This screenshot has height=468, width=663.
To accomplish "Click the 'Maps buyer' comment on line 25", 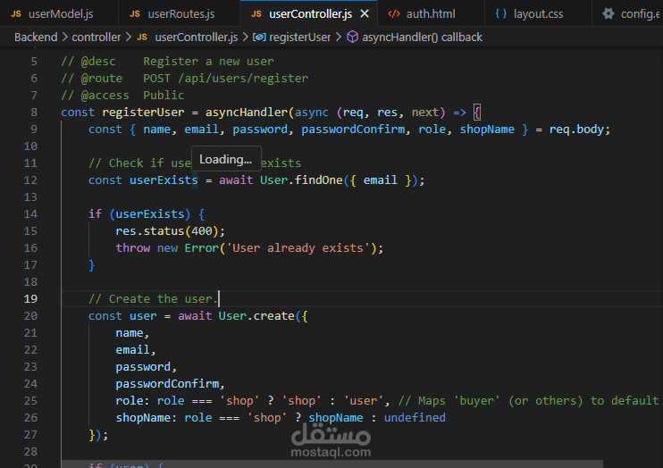I will tap(529, 401).
